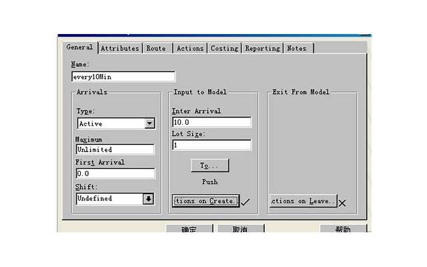Select the First Arrival input field
This screenshot has width=427, height=267.
(x=115, y=174)
